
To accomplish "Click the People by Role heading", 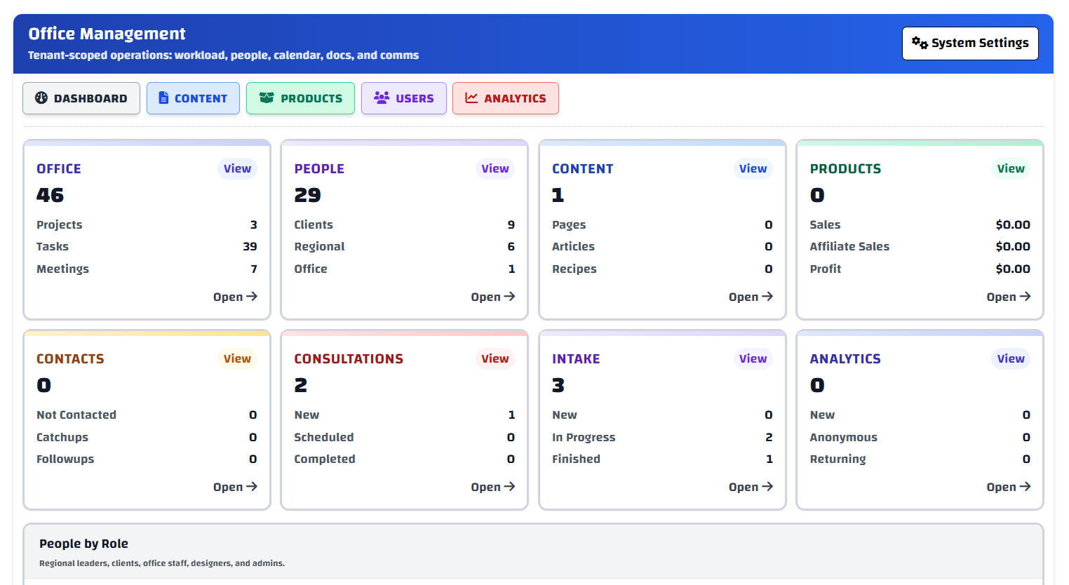I will pos(83,544).
